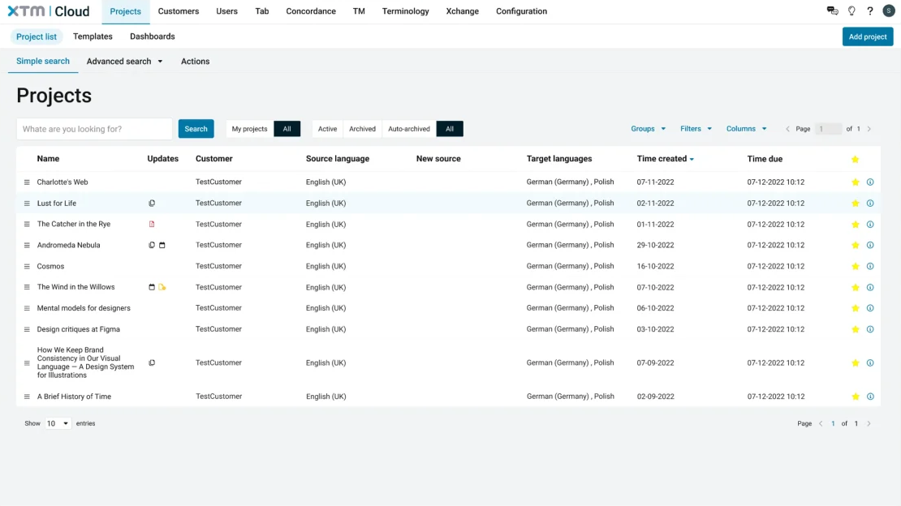This screenshot has width=901, height=506.
Task: Select the Auto-archived status filter
Action: [408, 129]
